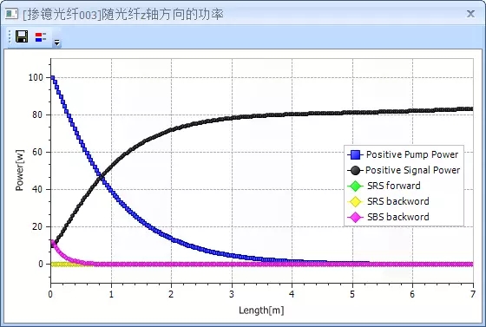Click the 80 label on power axis

pos(37,114)
